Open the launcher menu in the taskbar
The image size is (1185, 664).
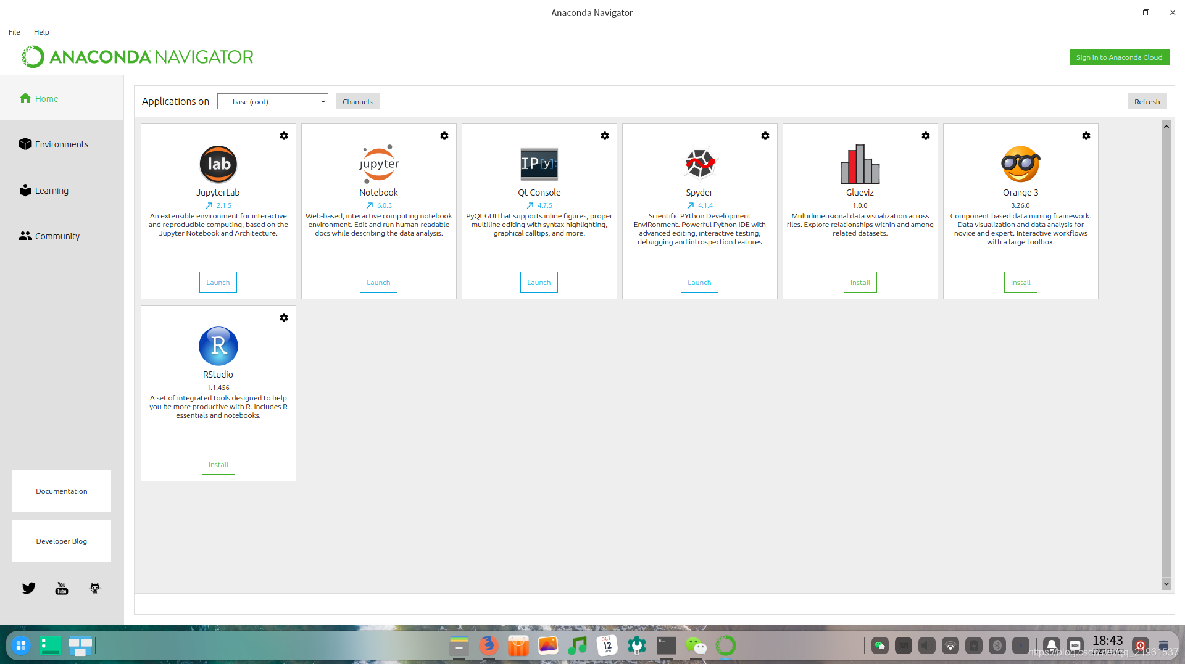point(21,645)
